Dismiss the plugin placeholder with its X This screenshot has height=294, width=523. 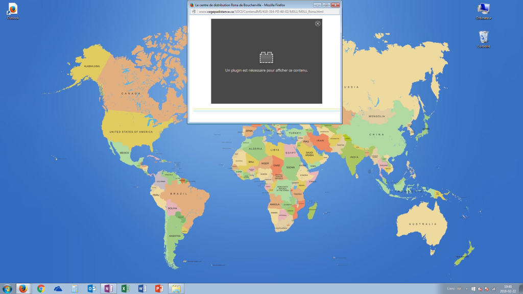click(318, 23)
